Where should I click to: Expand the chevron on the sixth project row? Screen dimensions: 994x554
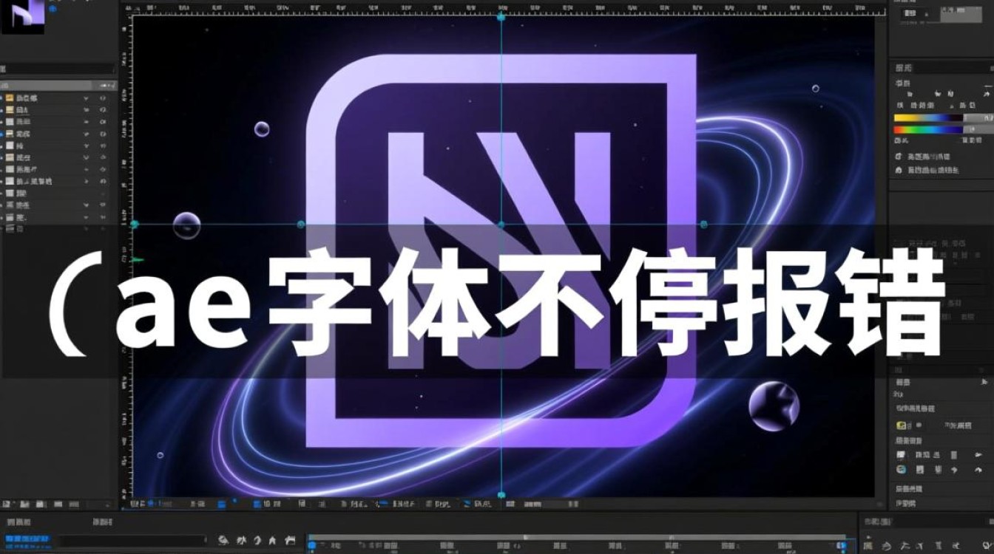[x=86, y=157]
